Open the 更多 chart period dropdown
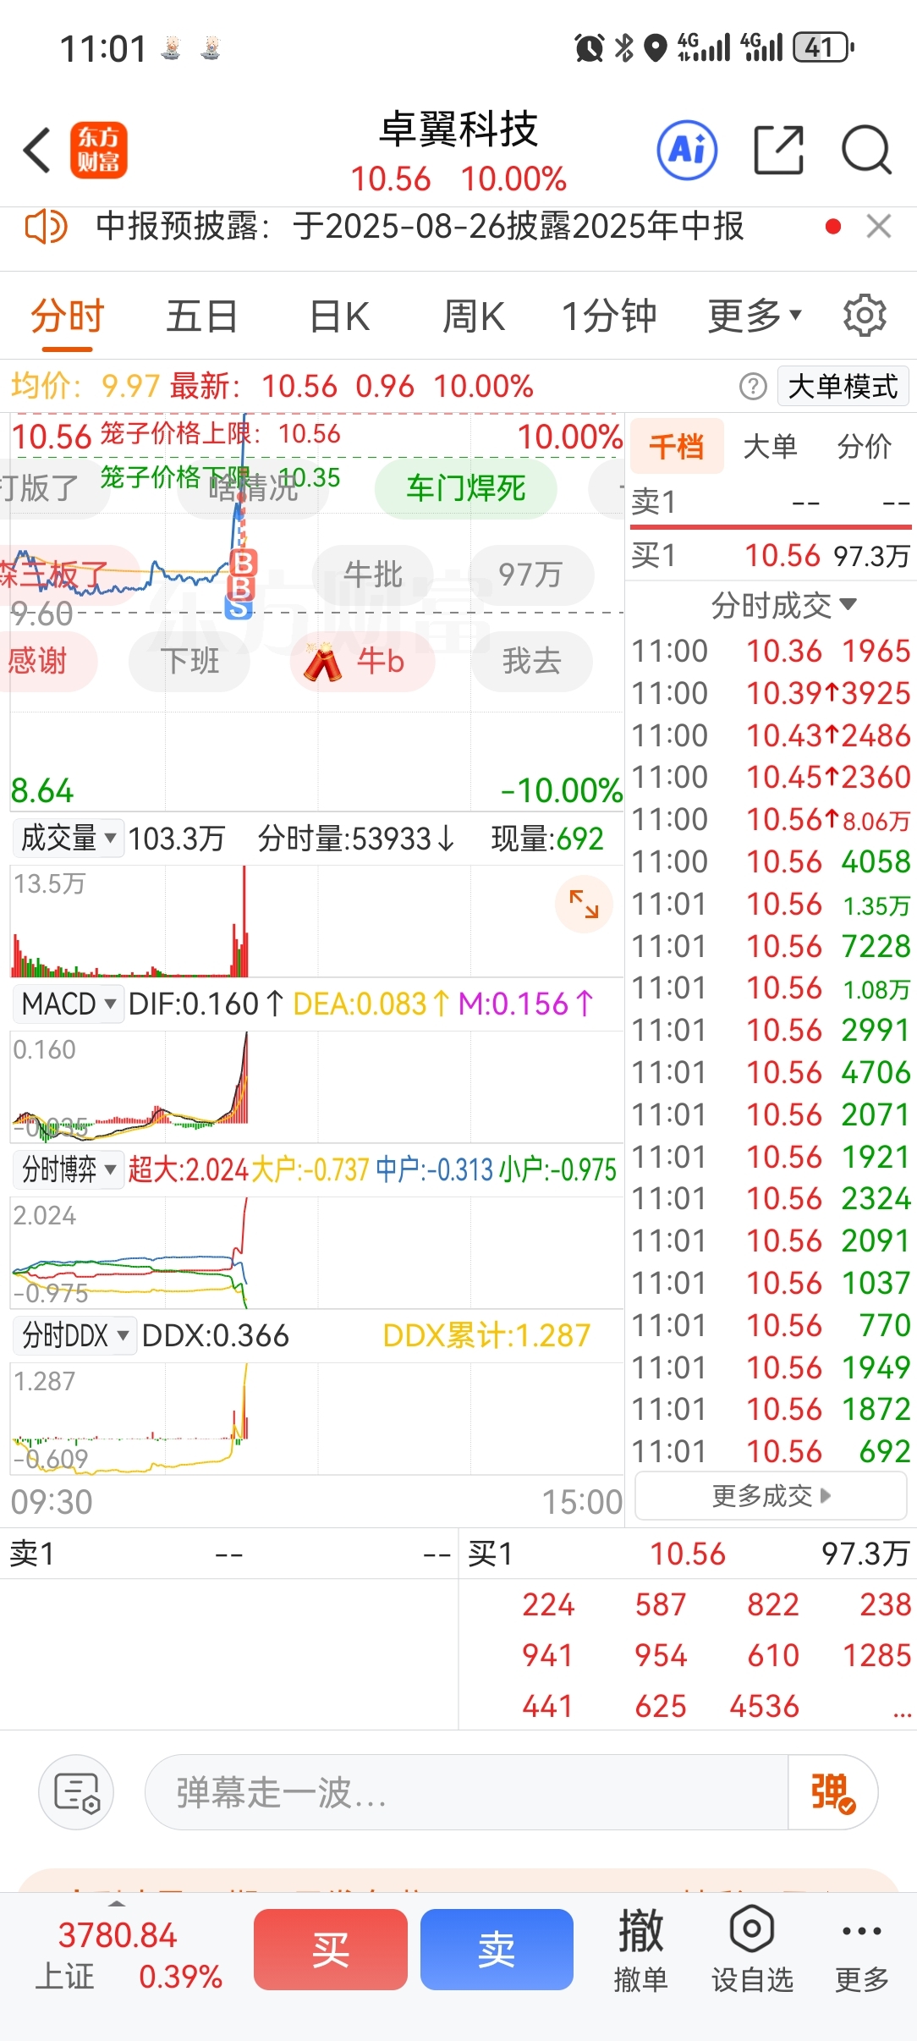 [x=754, y=316]
